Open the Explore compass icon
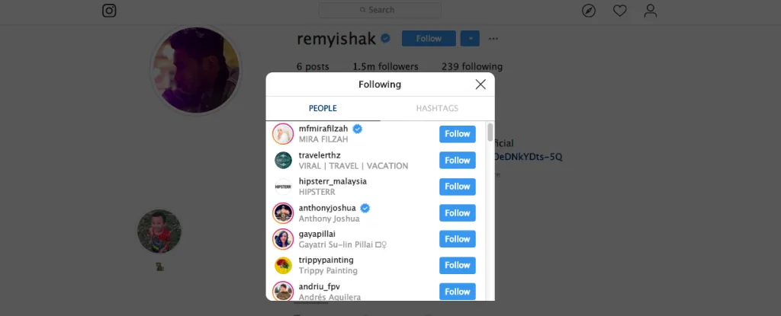 (589, 11)
